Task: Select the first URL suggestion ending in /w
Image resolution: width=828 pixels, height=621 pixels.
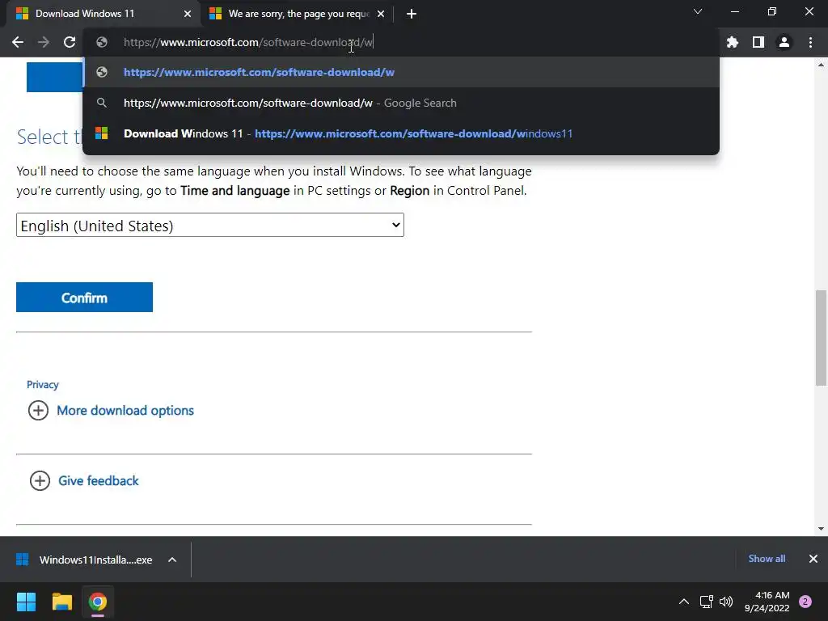Action: pos(401,72)
